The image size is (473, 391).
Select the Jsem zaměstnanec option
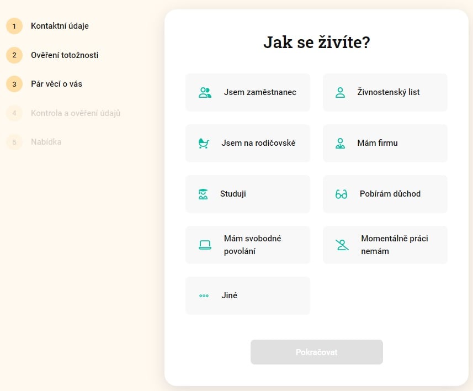coord(248,92)
